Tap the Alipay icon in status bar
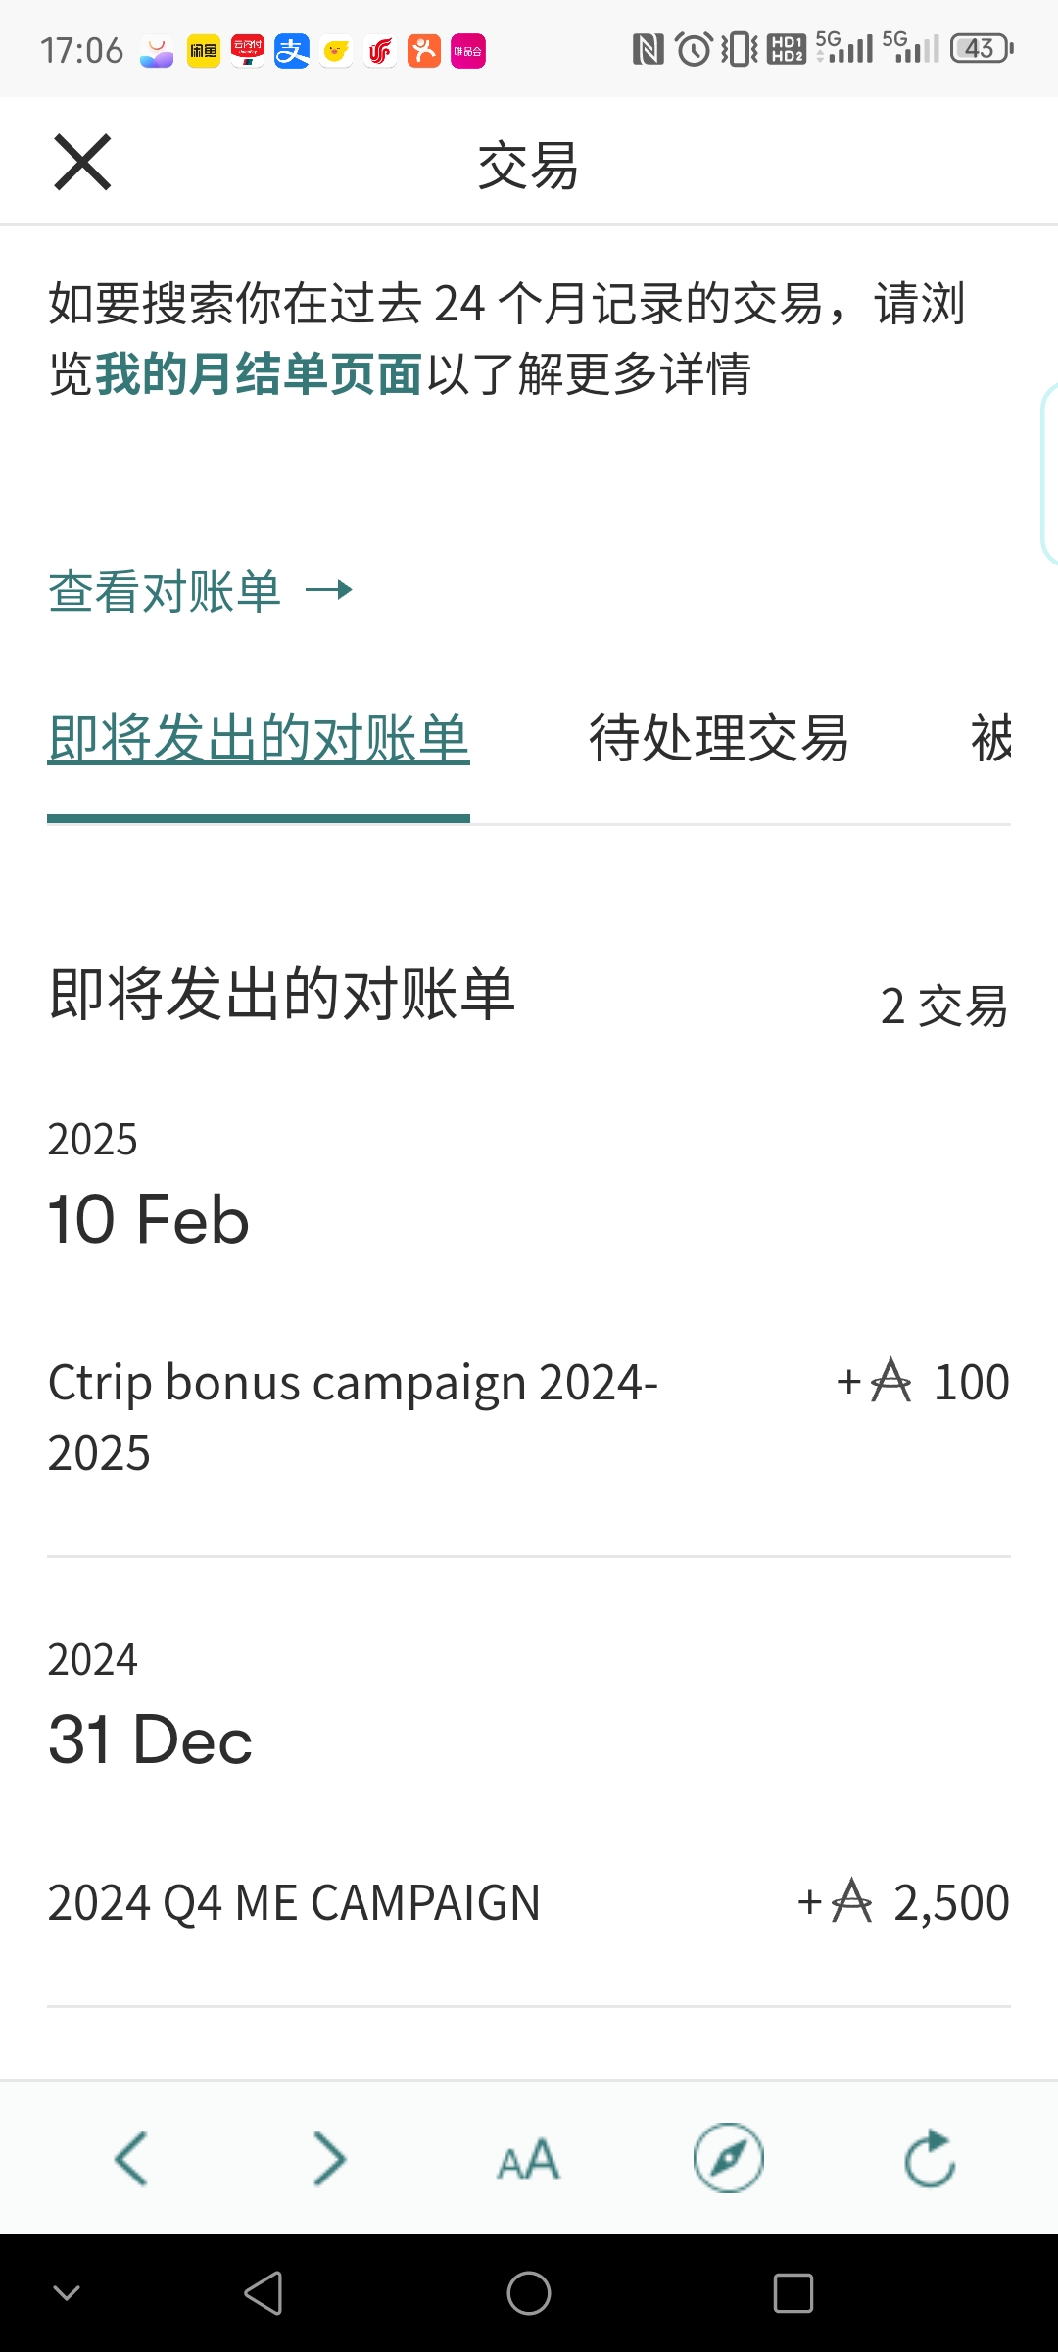The height and width of the screenshot is (2352, 1058). pyautogui.click(x=292, y=50)
